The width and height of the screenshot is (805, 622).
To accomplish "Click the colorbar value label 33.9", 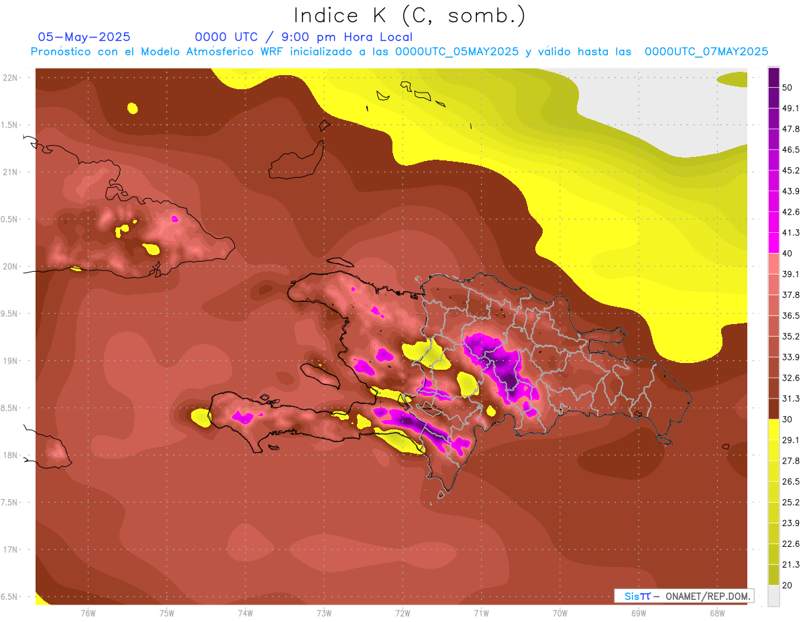I will tap(791, 357).
